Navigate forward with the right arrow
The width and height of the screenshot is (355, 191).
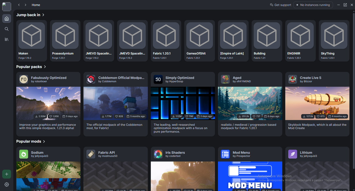[x=26, y=5]
